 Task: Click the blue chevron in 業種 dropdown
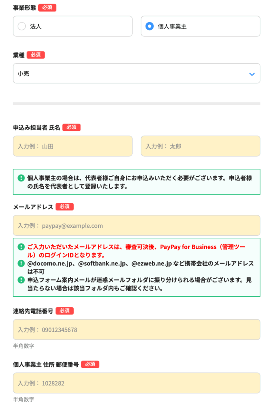[x=252, y=74]
